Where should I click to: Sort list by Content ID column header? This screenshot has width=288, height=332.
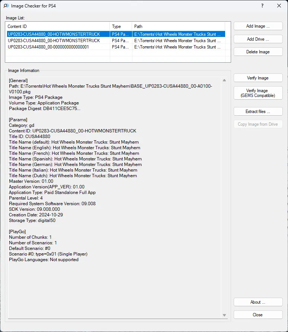[x=57, y=26]
